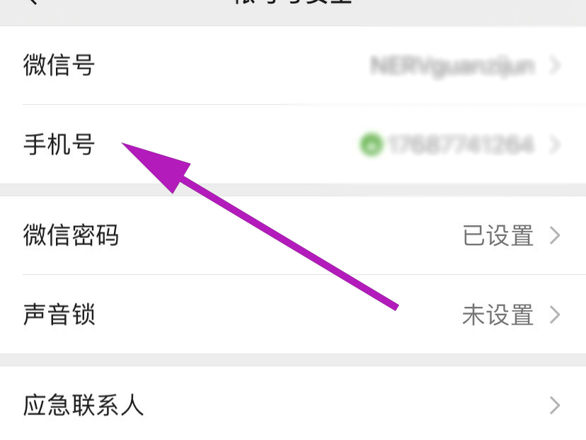Expand 声音锁 using its right chevron
This screenshot has height=440, width=586.
556,315
